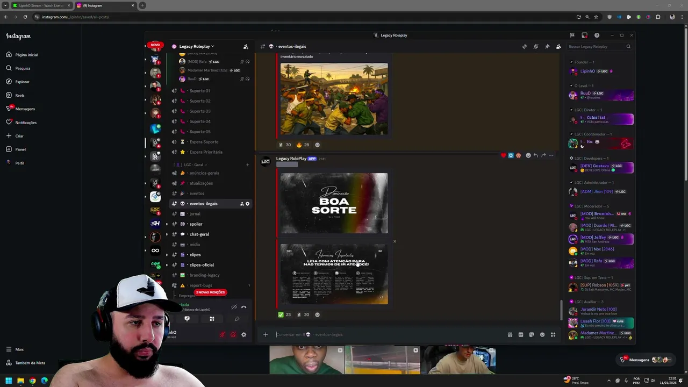Open Discord inbox icon in title bar
The image size is (688, 387).
point(585,35)
